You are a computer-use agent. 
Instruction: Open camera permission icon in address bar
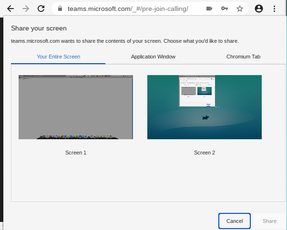[209, 9]
